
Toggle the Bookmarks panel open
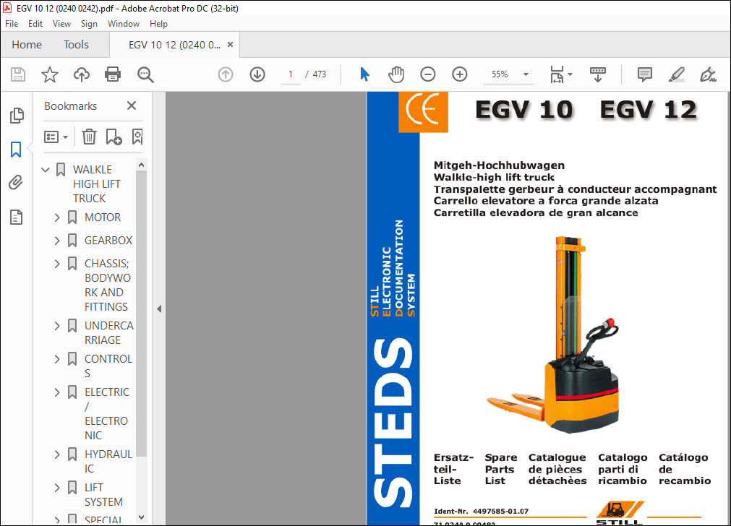(16, 149)
